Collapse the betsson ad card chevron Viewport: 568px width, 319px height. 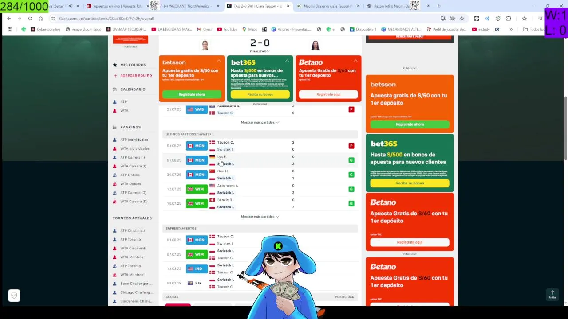click(219, 61)
